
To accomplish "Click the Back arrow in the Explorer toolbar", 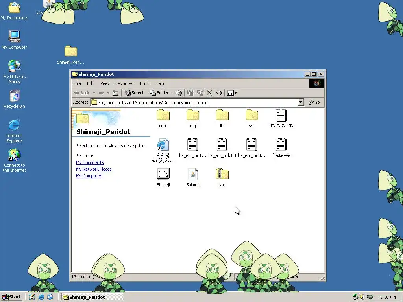I will click(81, 93).
